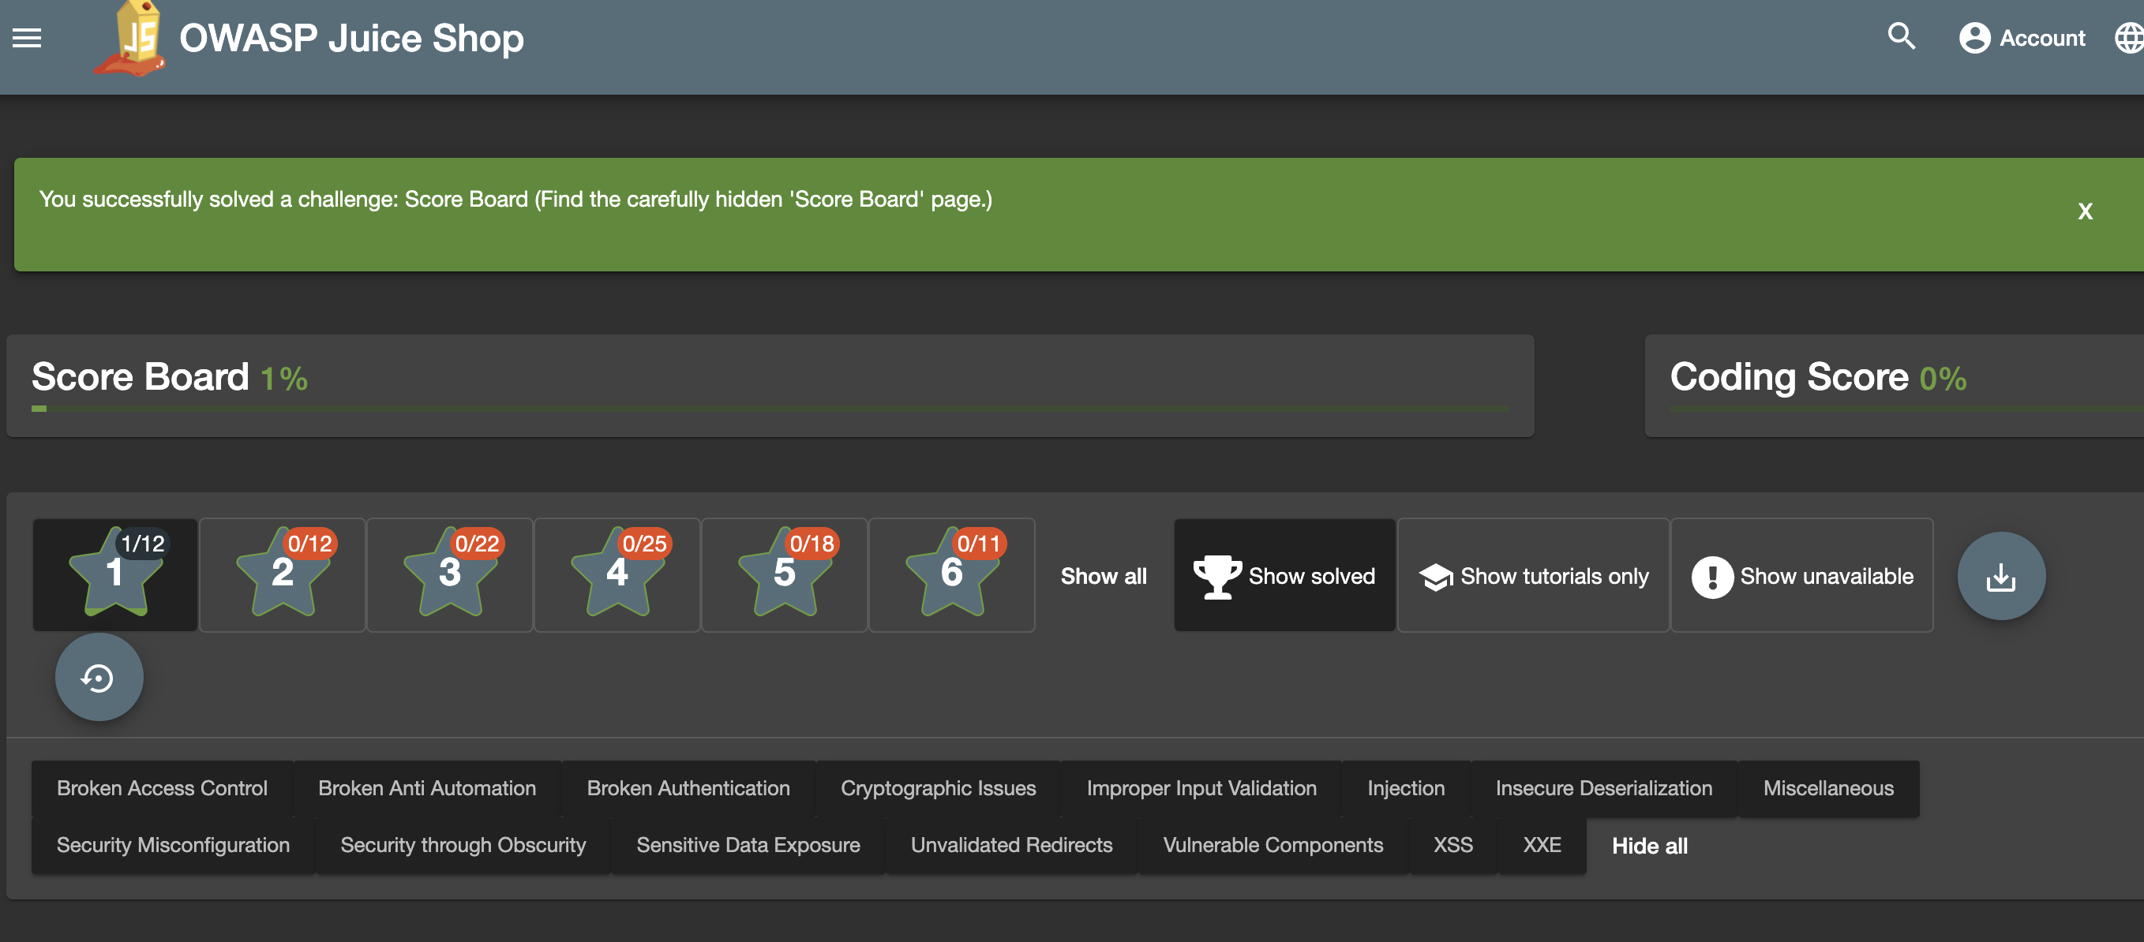Toggle the 2-star difficulty filter
This screenshot has width=2144, height=942.
point(283,575)
